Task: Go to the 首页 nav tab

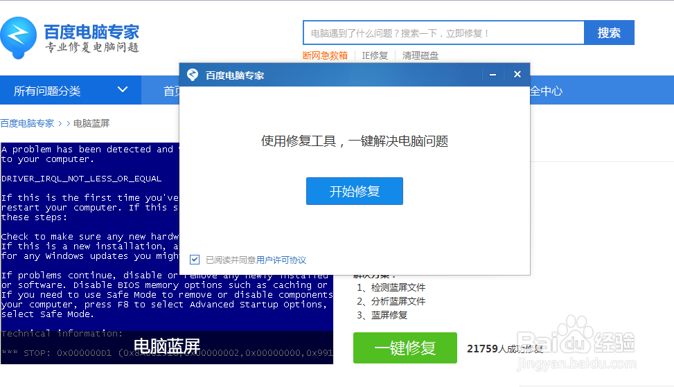Action: (172, 91)
